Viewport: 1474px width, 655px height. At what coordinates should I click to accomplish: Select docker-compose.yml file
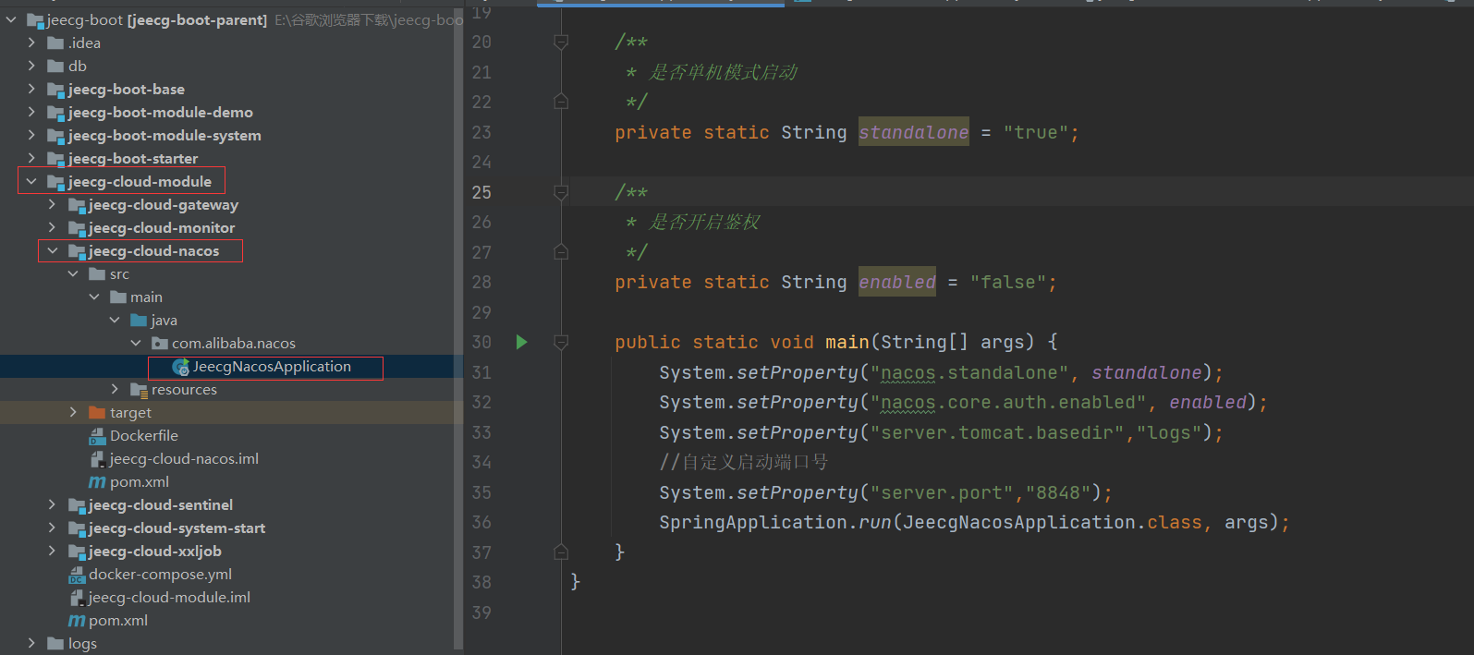tap(160, 575)
